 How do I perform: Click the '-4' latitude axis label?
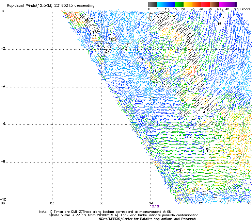pos(3,86)
